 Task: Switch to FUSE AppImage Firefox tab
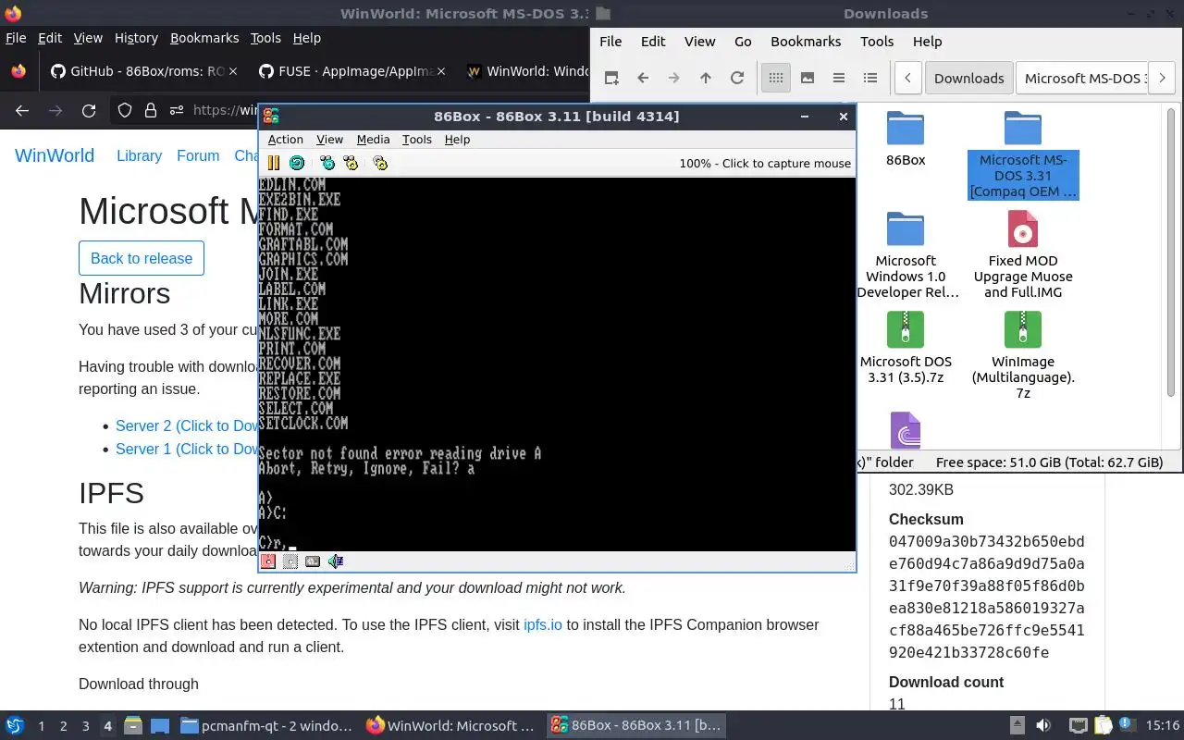(x=351, y=71)
